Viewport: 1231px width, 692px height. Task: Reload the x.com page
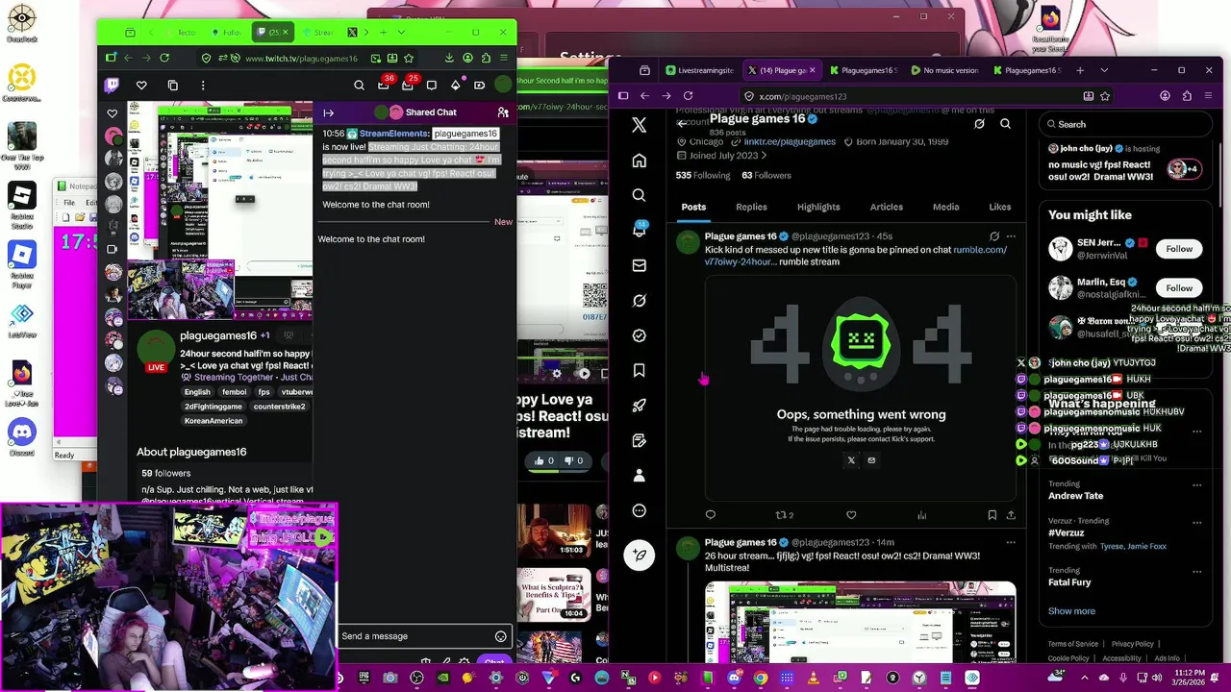[688, 96]
